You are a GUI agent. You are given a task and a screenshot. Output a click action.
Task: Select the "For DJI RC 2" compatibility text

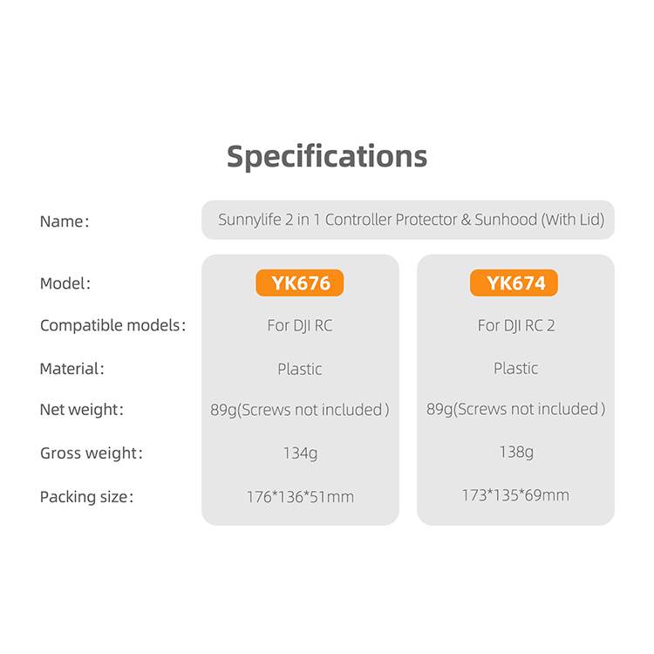pyautogui.click(x=516, y=325)
